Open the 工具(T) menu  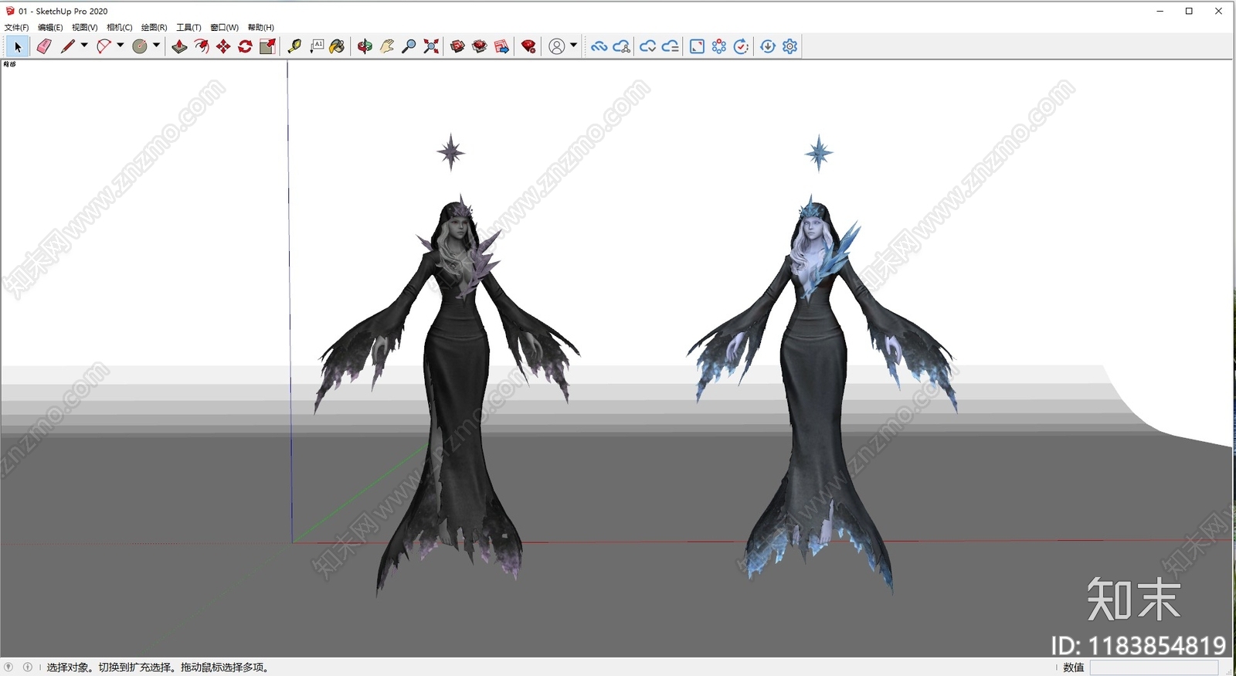tap(188, 28)
